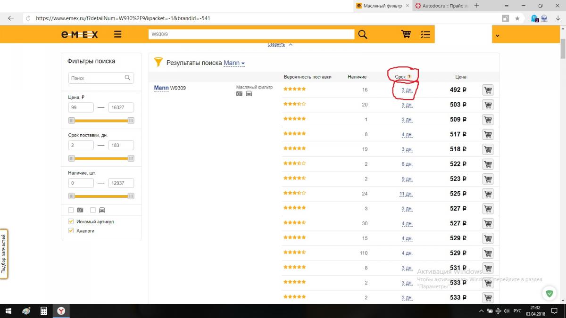This screenshot has width=566, height=318.
Task: Click the max delivery days field 183
Action: [121, 146]
